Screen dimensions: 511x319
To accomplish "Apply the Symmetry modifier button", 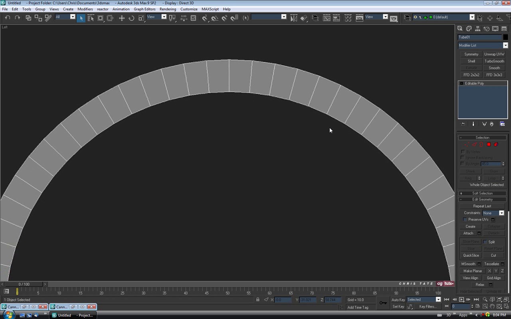I will pos(471,55).
